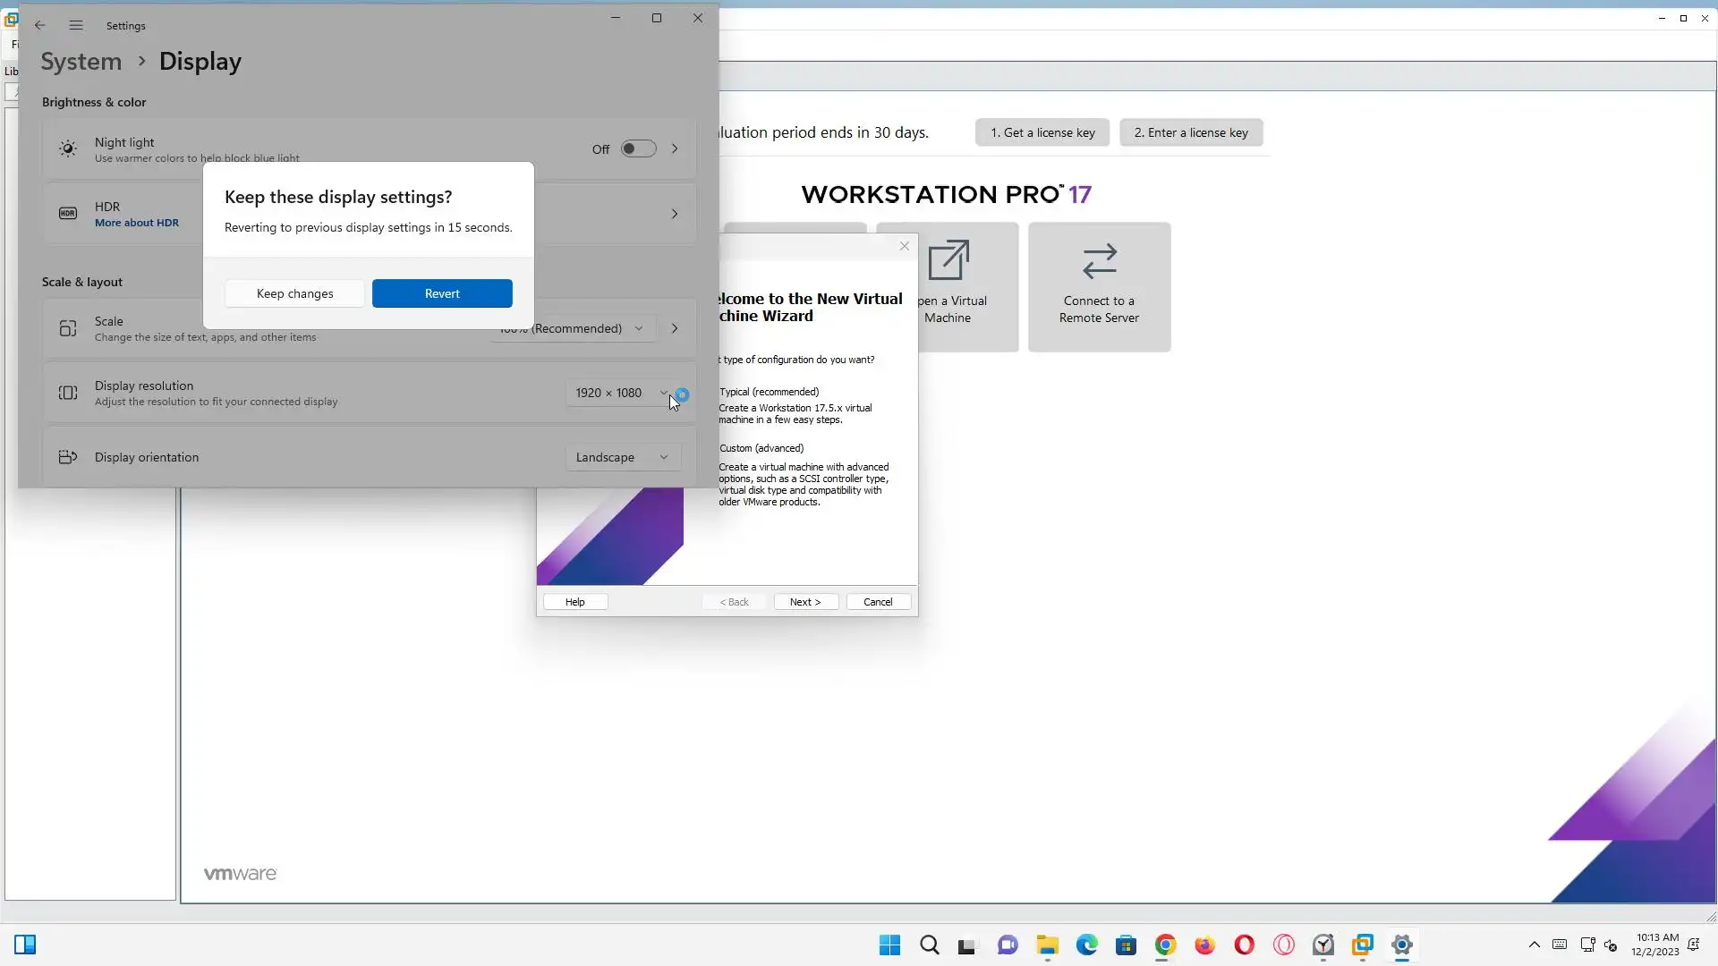Image resolution: width=1718 pixels, height=966 pixels.
Task: Open Settings hamburger navigation menu
Action: [x=76, y=25]
